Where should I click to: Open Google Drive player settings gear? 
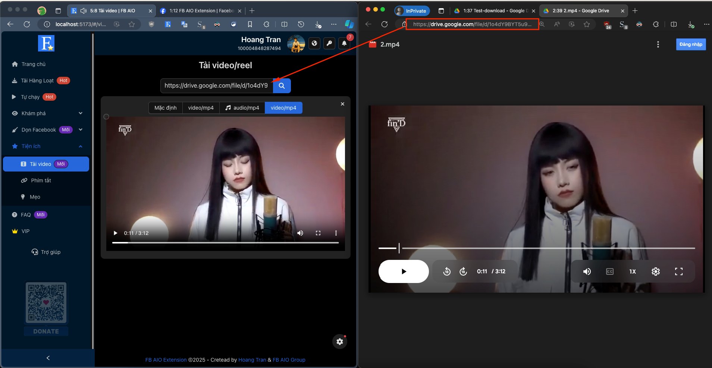click(656, 271)
